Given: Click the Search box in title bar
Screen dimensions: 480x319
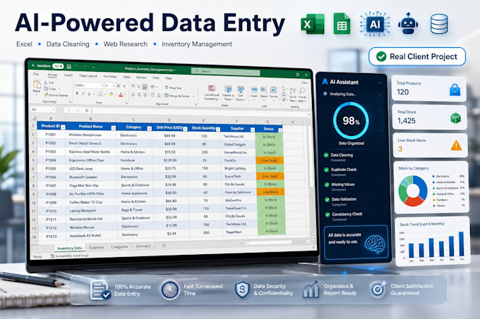Looking at the screenshot, I should tap(226, 71).
